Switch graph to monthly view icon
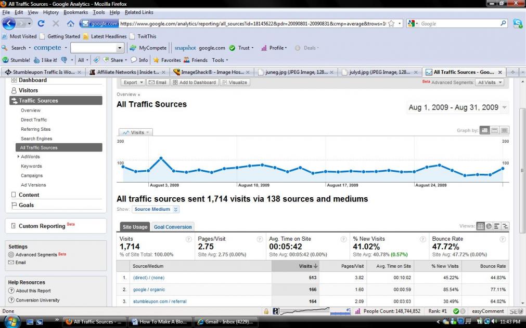 504,130
